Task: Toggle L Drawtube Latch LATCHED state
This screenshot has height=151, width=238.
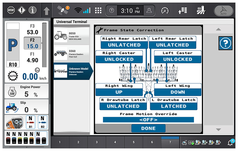Action: coord(173,106)
